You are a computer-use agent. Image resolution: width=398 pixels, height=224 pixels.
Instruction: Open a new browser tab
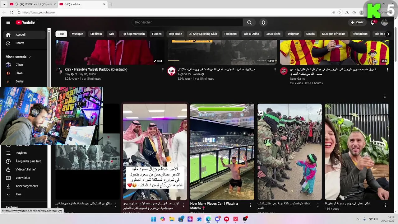click(x=112, y=4)
